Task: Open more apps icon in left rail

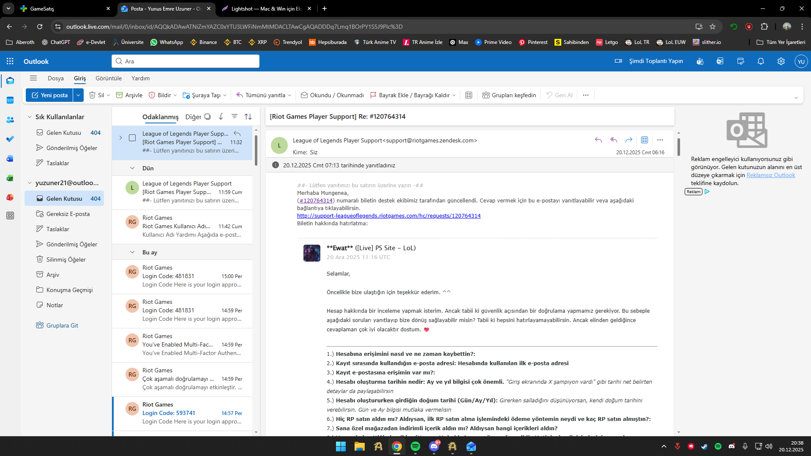Action: click(10, 216)
